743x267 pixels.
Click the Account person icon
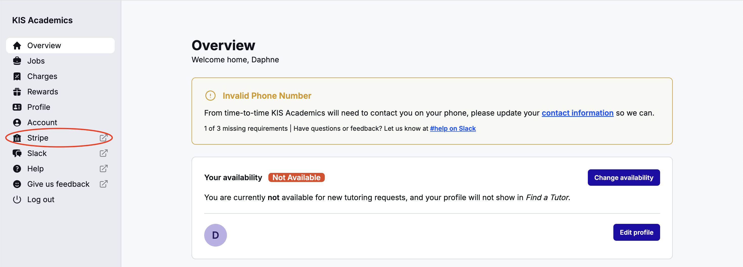[x=17, y=122]
